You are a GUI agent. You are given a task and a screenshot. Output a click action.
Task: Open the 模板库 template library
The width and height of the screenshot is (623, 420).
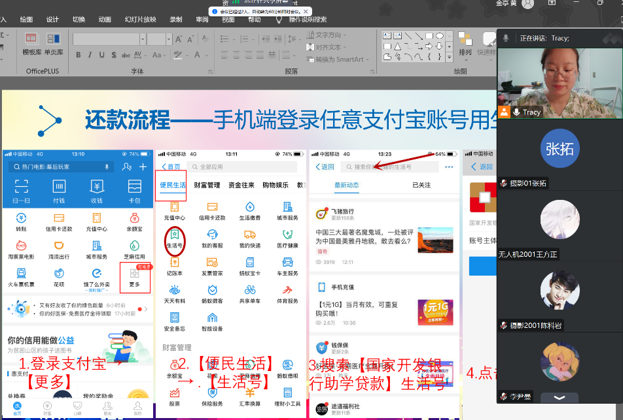click(32, 43)
